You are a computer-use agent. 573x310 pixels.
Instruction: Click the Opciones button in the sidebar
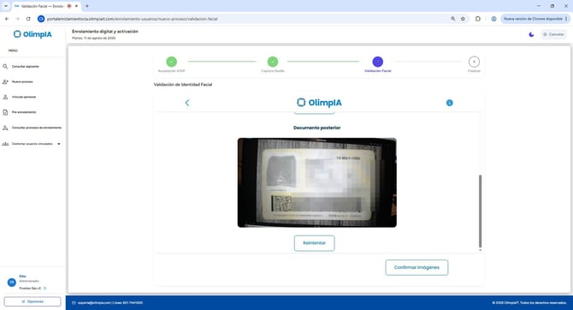(32, 301)
